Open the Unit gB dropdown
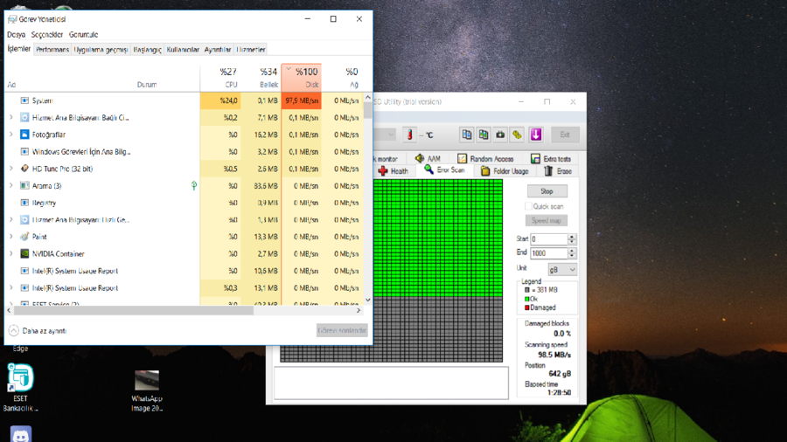The image size is (787, 442). [x=562, y=270]
